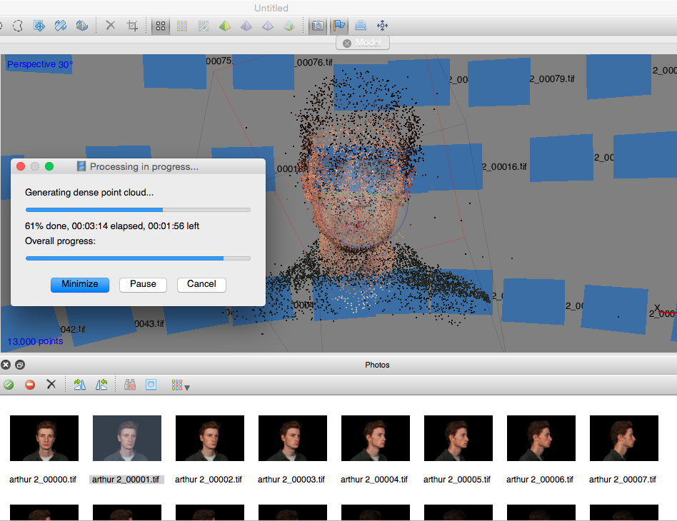This screenshot has height=521, width=677.
Task: Click the Reset Filter binoculars icon
Action: tap(130, 385)
